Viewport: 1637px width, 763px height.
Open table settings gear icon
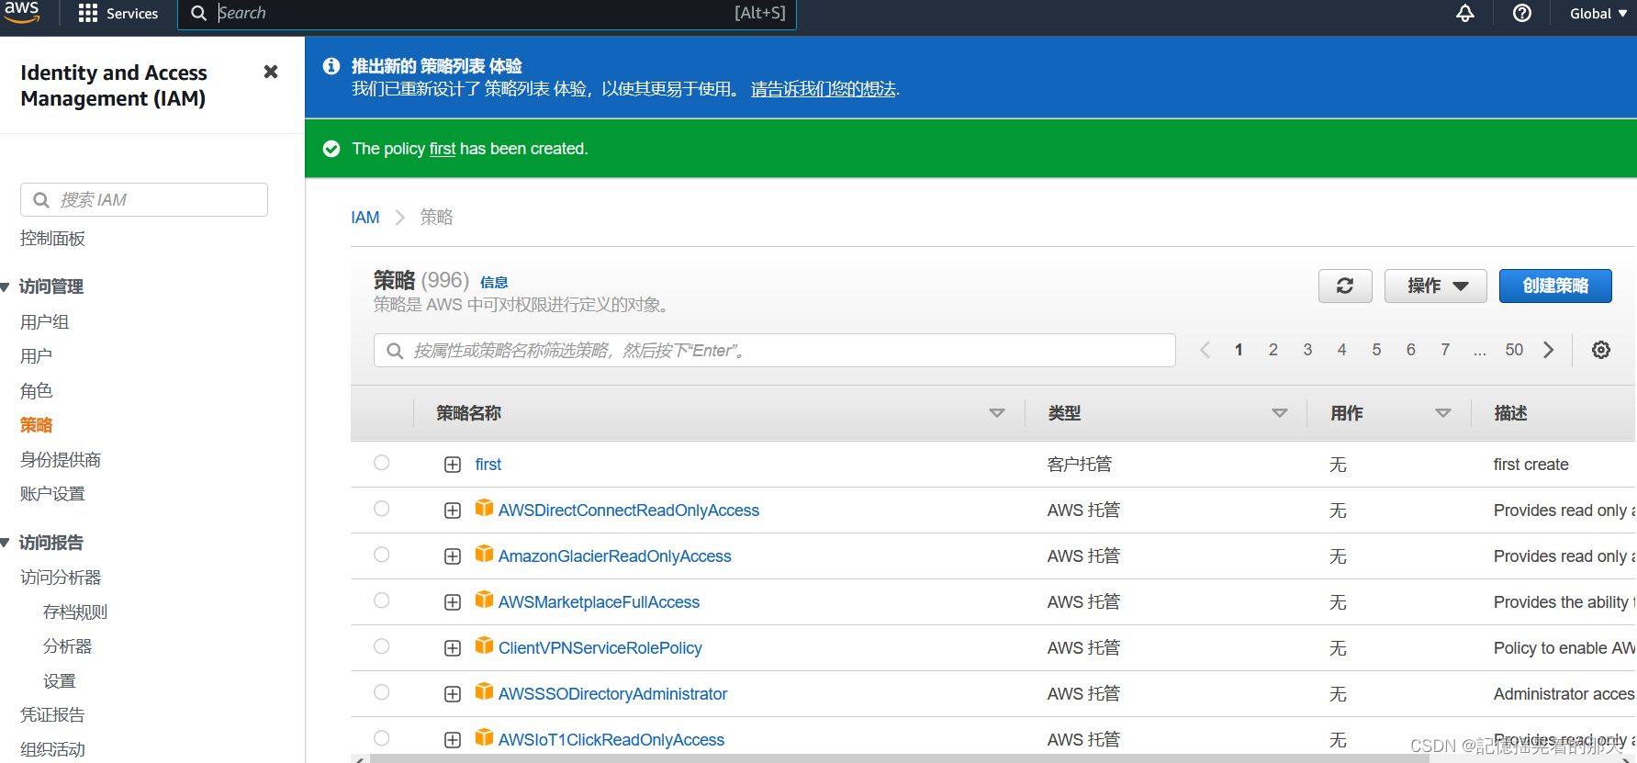pyautogui.click(x=1601, y=350)
